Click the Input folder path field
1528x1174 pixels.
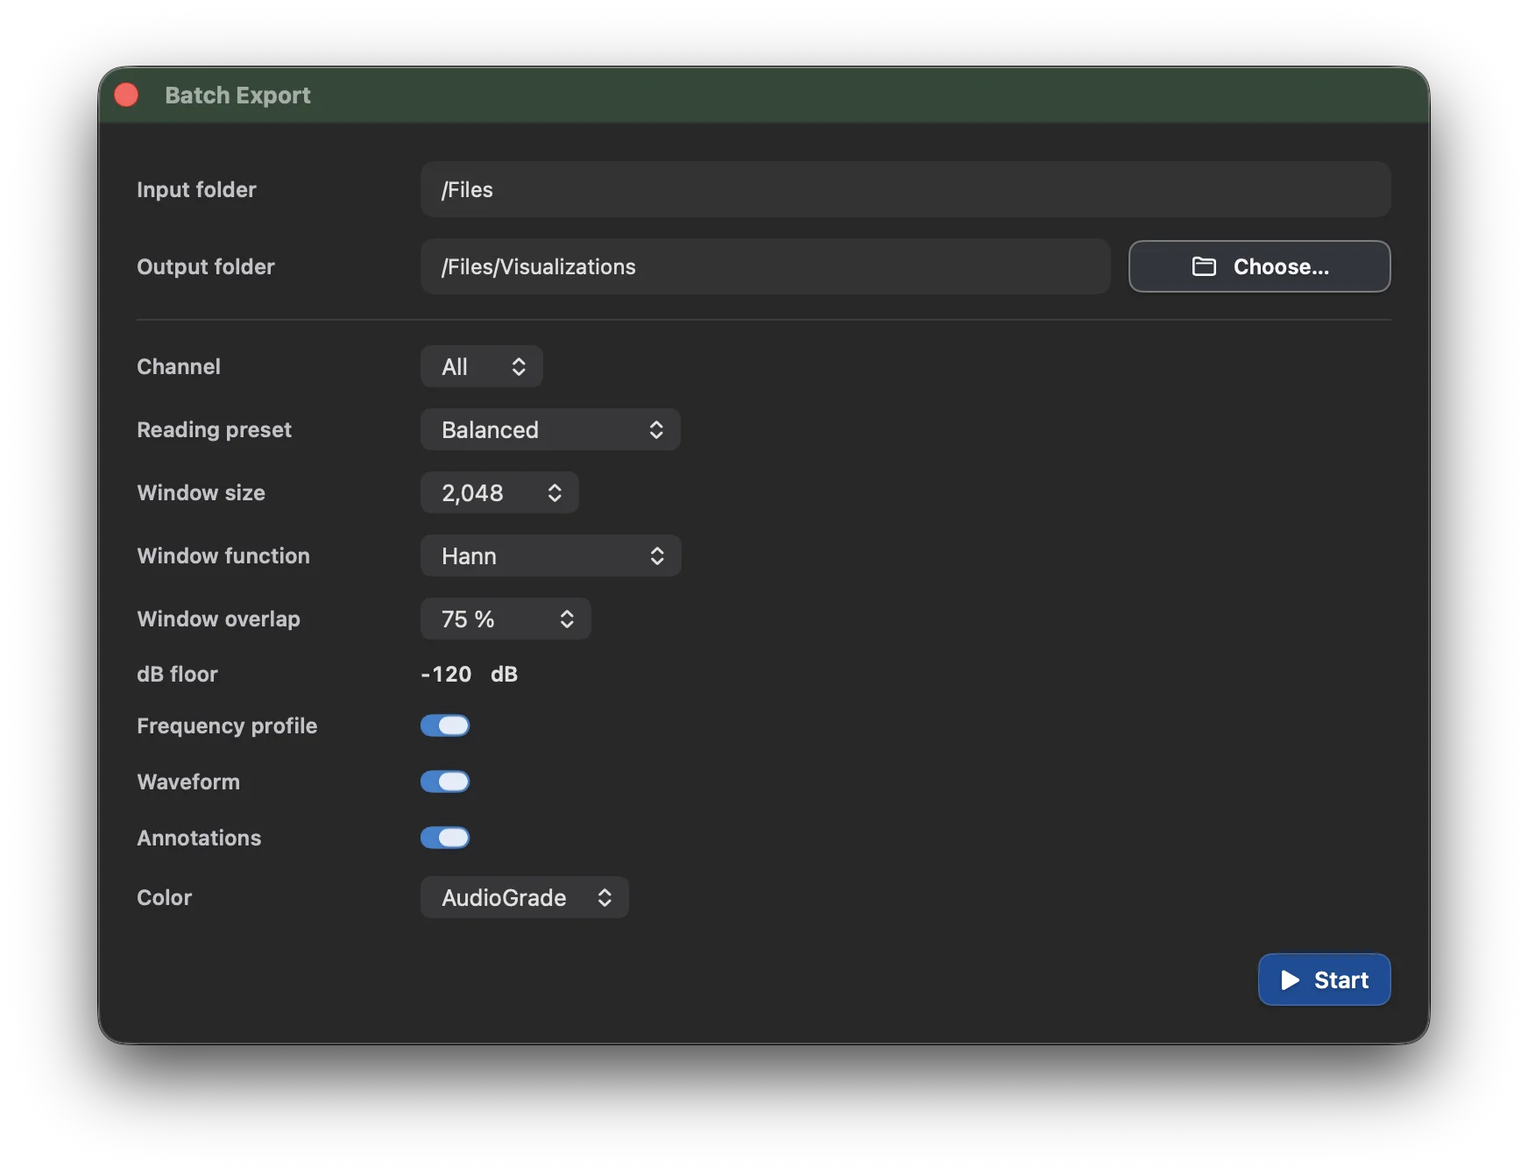tap(905, 189)
